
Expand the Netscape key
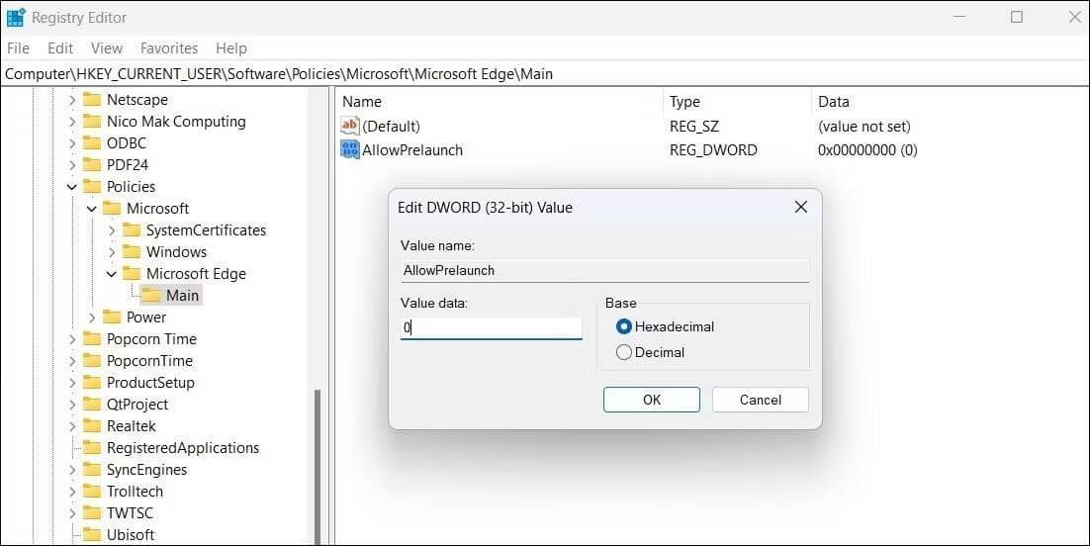[x=72, y=100]
